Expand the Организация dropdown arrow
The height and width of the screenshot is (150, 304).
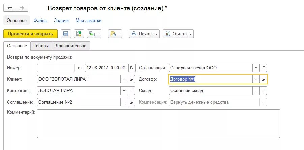[x=256, y=68]
